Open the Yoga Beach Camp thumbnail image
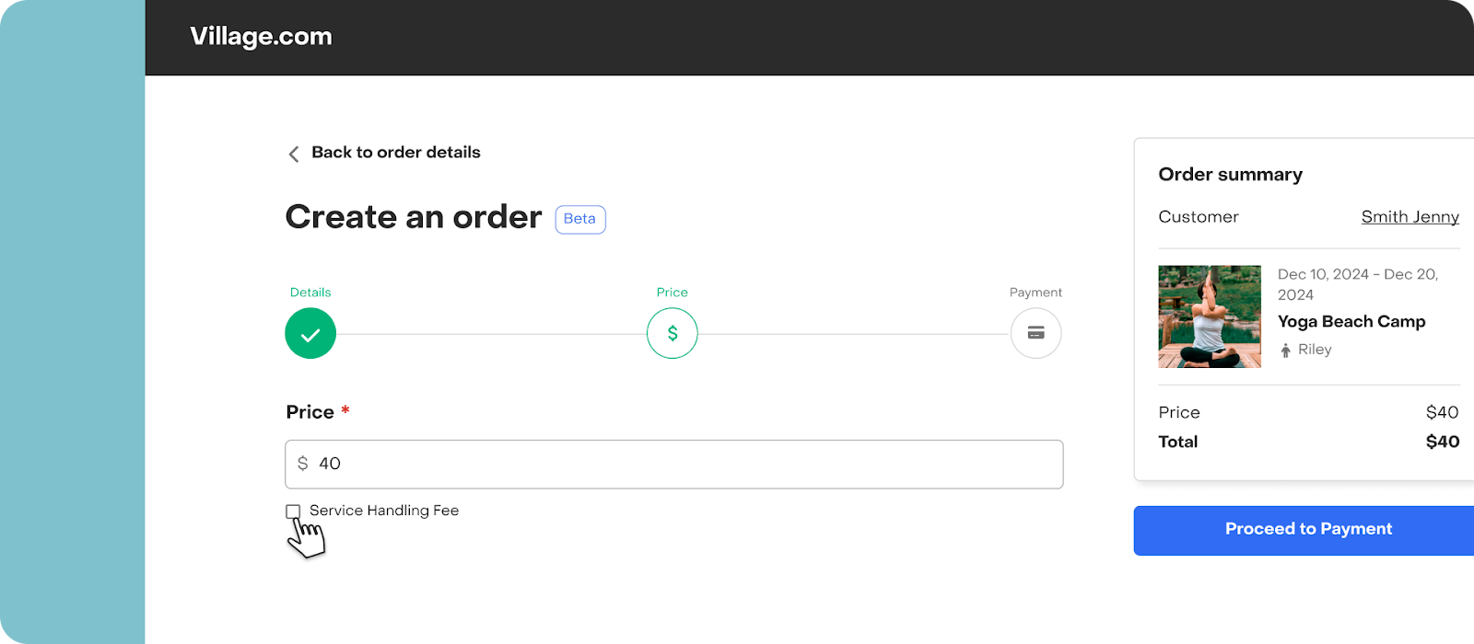 (1210, 316)
